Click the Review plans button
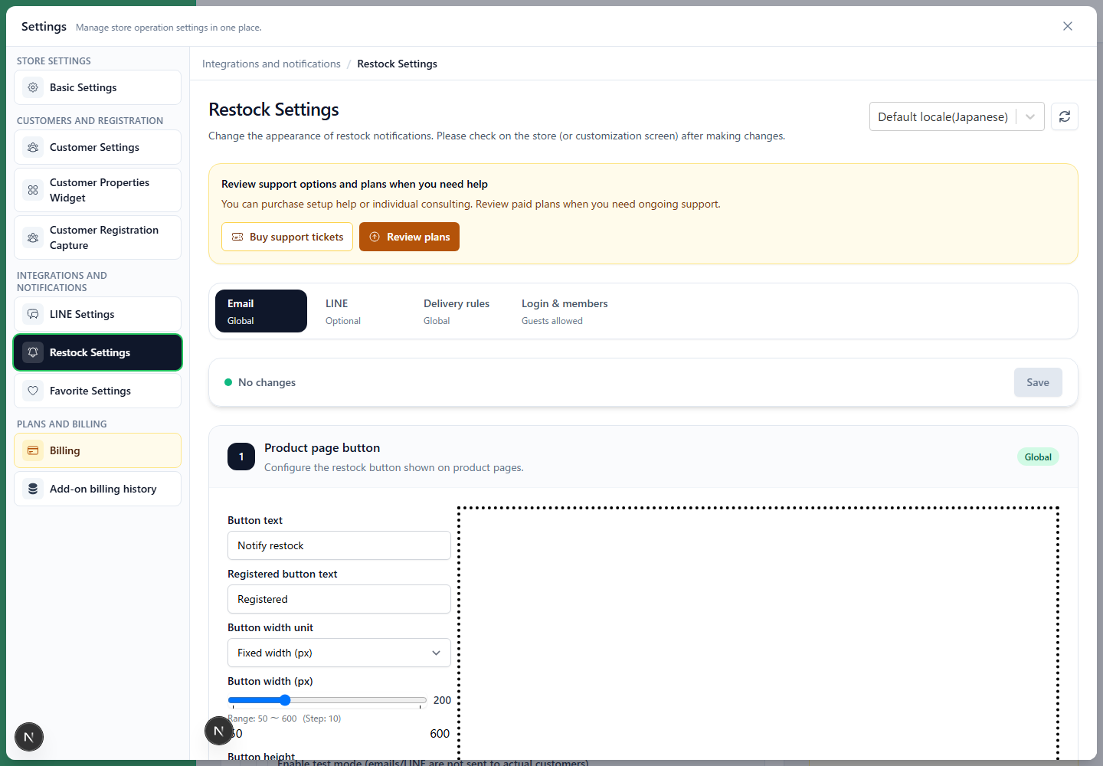Screen dimensions: 1103x766 (x=409, y=237)
